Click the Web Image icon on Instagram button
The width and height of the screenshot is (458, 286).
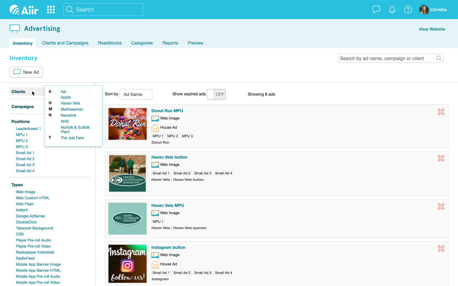click(x=155, y=255)
